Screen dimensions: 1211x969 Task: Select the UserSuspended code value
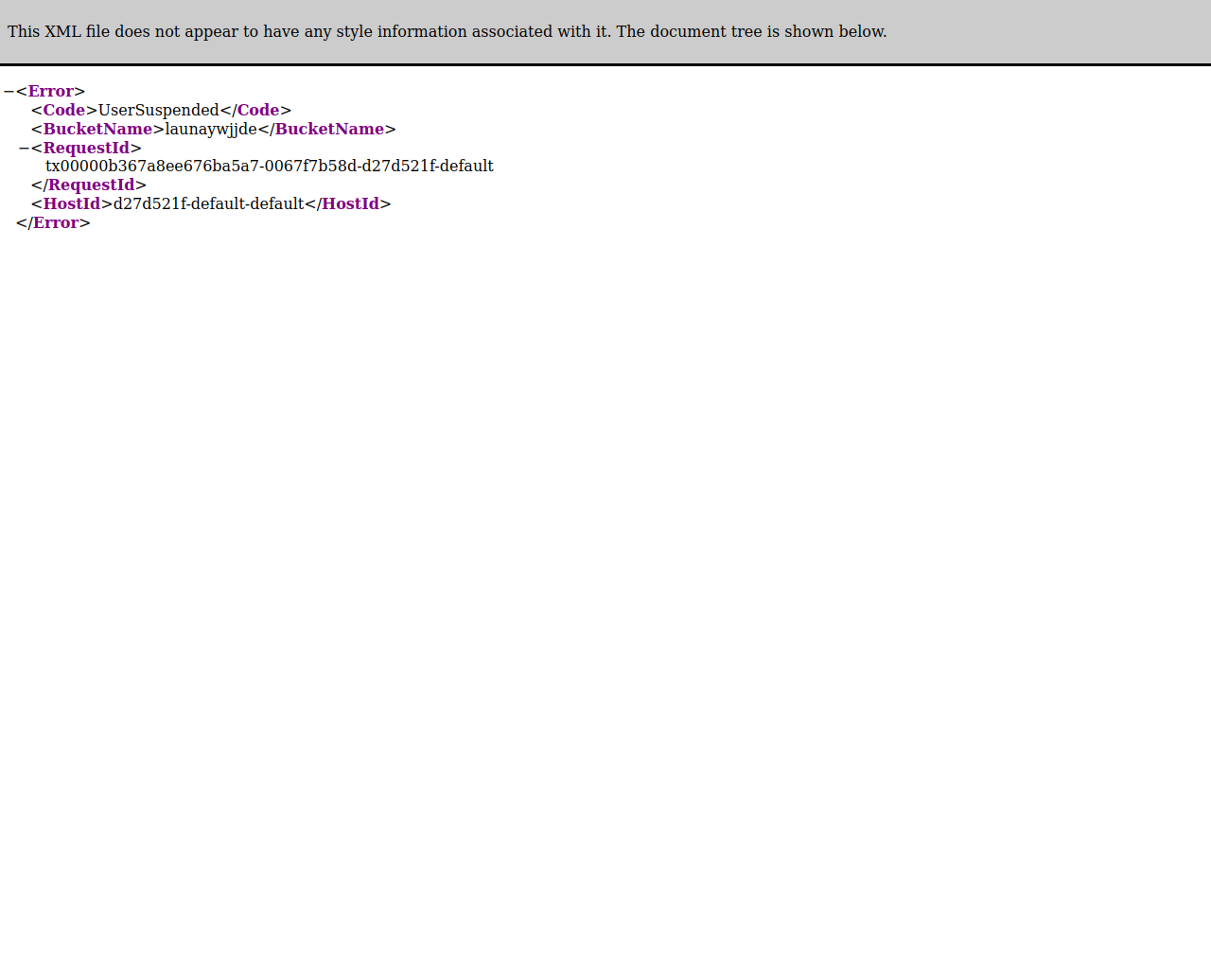click(x=159, y=111)
